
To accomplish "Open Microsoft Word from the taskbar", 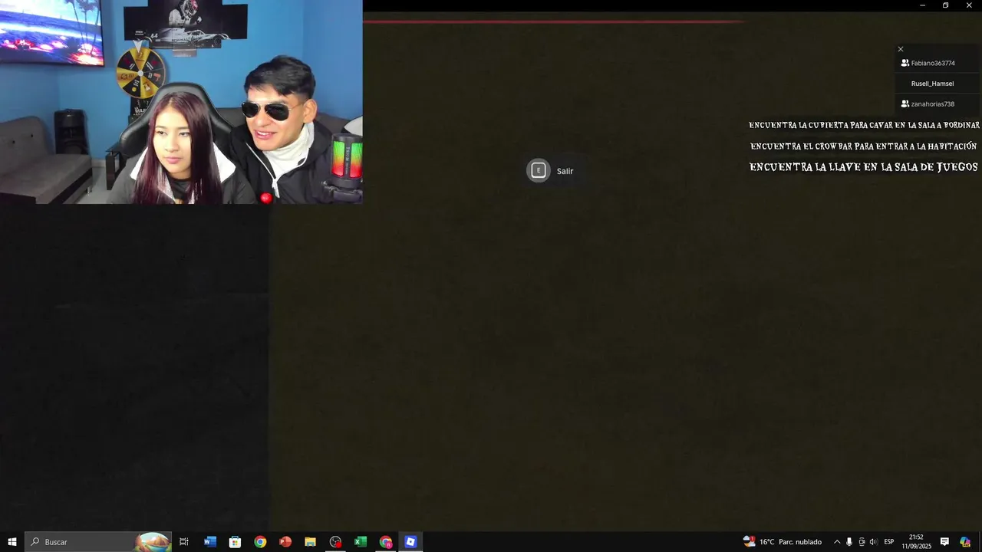I will click(x=210, y=542).
